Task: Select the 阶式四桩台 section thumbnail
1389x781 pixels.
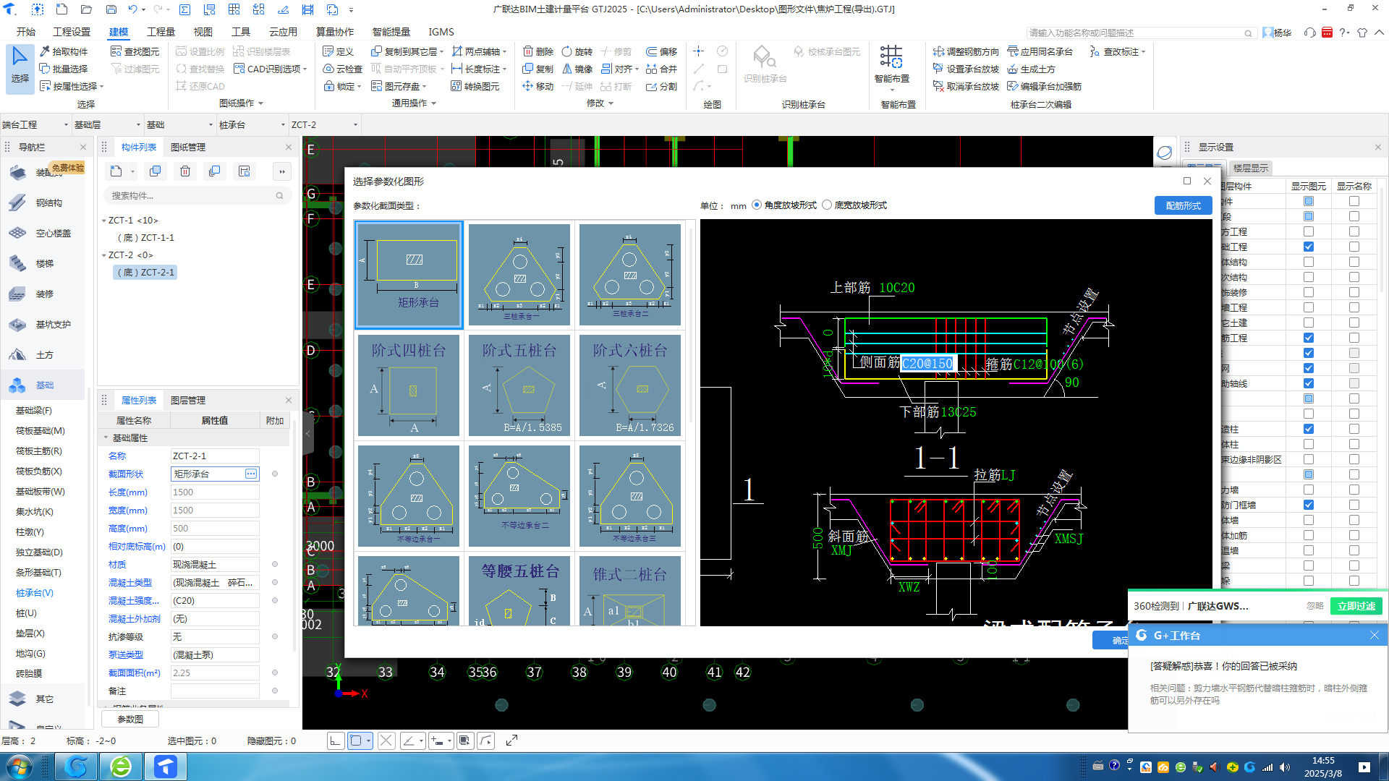Action: pyautogui.click(x=409, y=385)
